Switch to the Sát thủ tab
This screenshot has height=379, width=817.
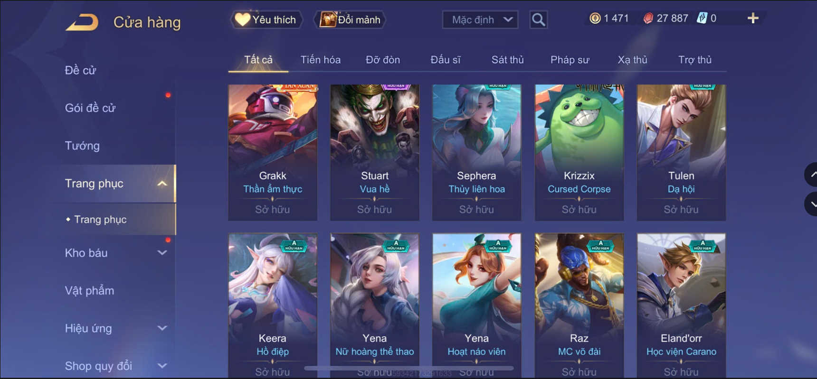pyautogui.click(x=507, y=60)
